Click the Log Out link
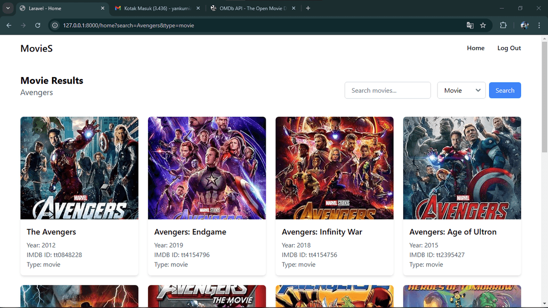Viewport: 548px width, 308px height. pos(509,48)
